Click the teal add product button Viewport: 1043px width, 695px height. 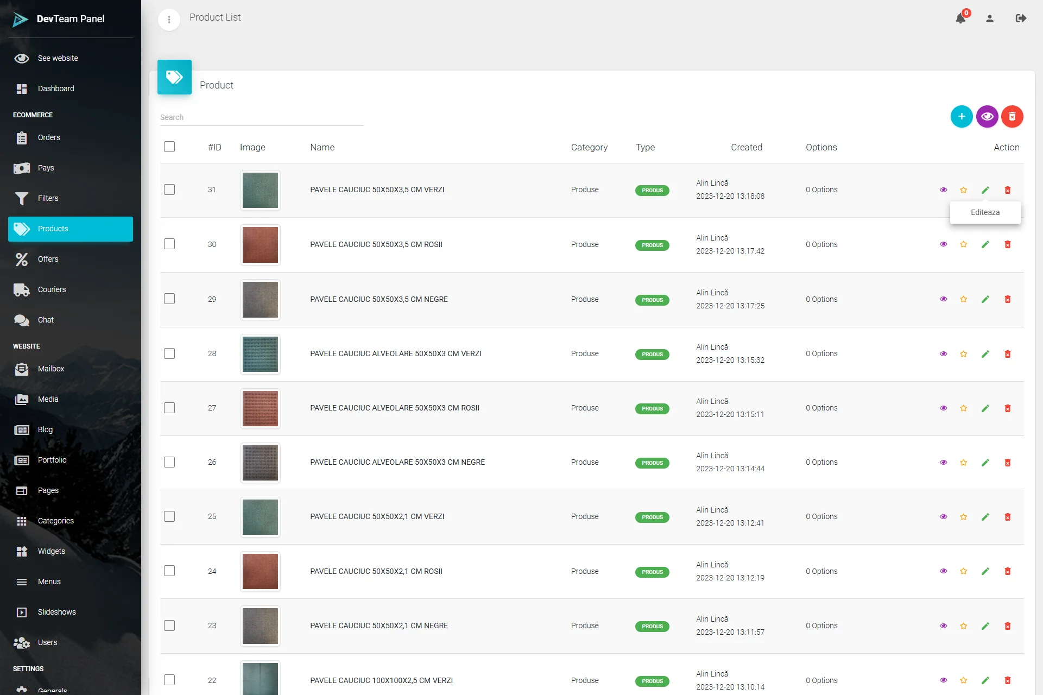tap(962, 116)
